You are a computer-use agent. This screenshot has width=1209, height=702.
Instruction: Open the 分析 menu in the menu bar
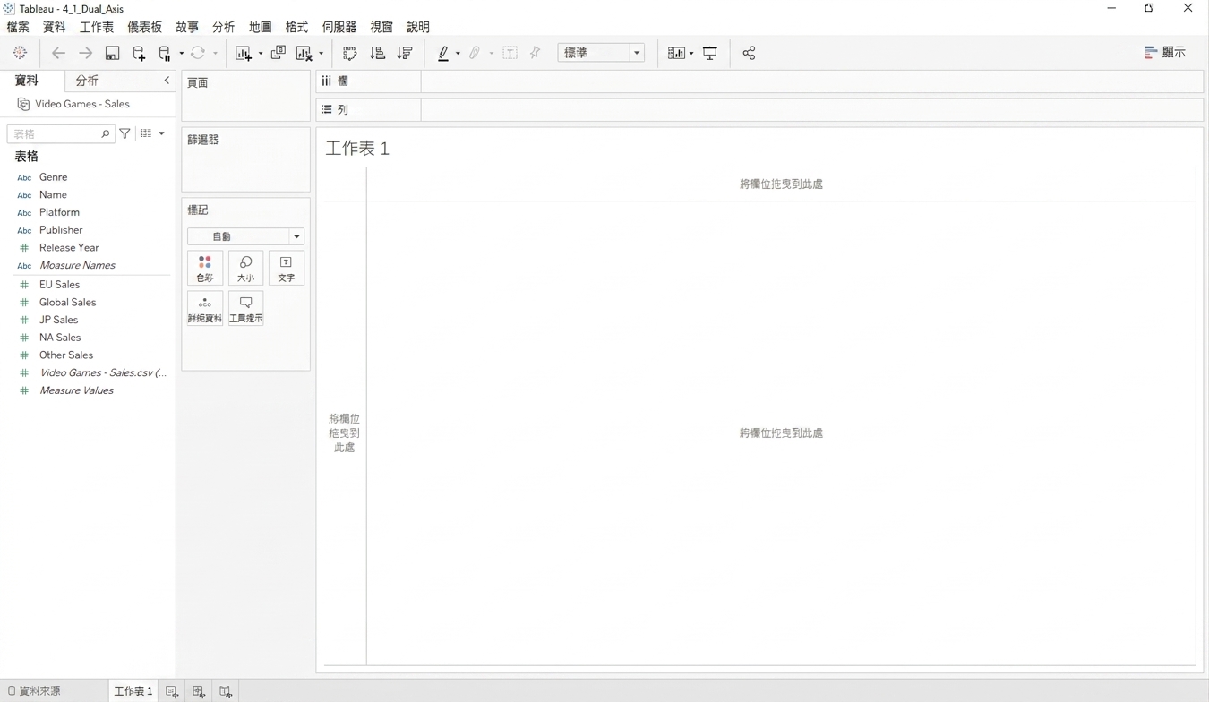point(224,27)
